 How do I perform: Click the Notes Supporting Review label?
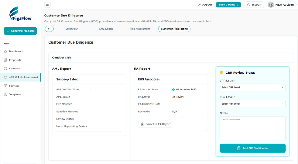[72, 126]
